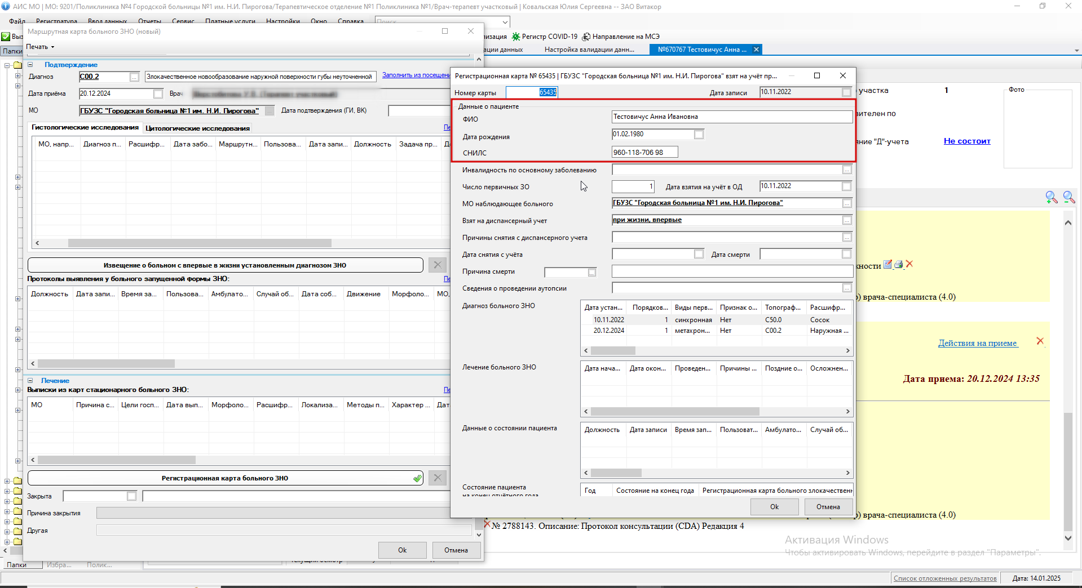
Task: Click the Номер карты input field
Action: (x=532, y=92)
